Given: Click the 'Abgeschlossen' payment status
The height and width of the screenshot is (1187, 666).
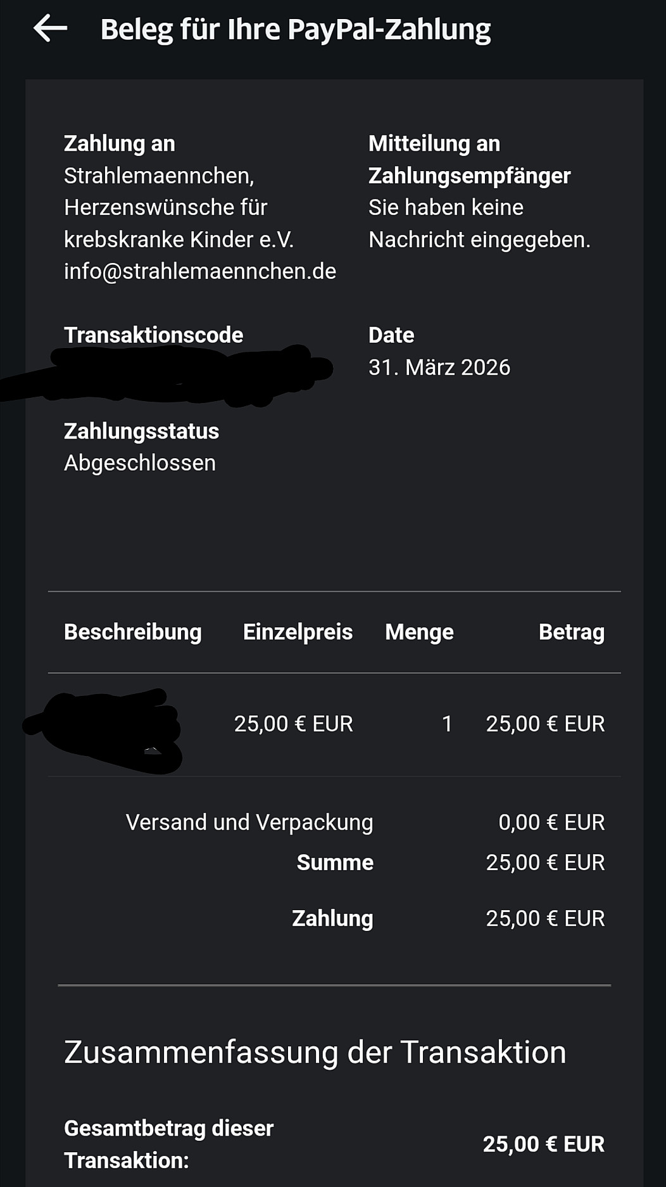Looking at the screenshot, I should [x=139, y=463].
